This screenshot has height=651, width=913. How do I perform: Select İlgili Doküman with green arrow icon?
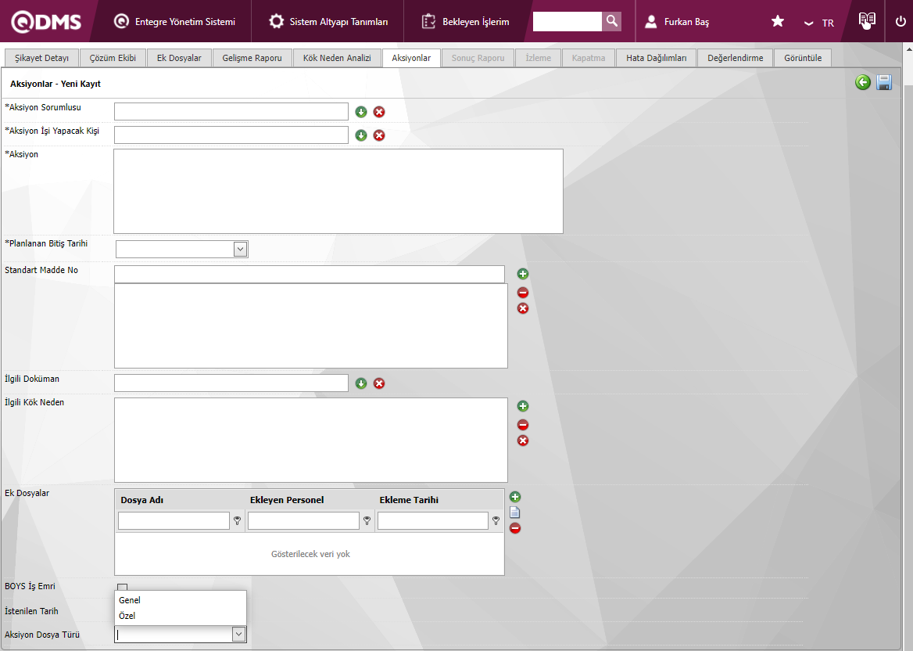click(x=361, y=383)
